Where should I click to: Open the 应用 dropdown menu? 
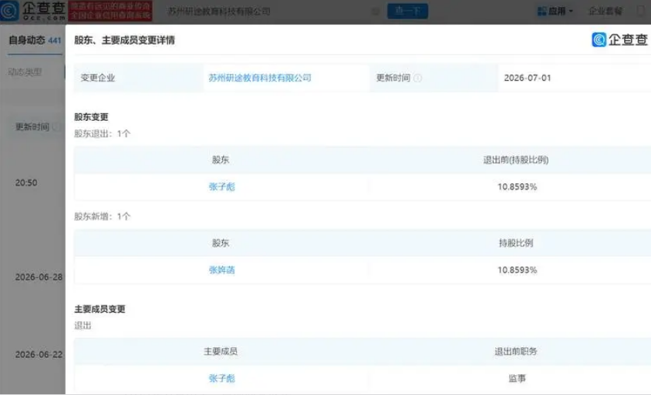pyautogui.click(x=555, y=12)
